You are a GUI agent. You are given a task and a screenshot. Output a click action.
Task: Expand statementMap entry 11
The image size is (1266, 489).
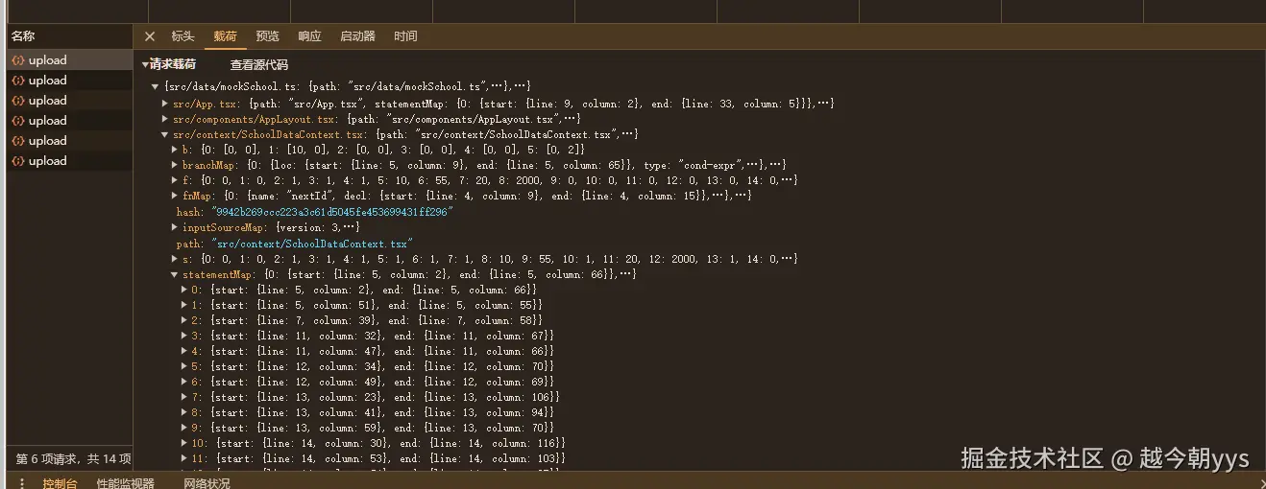coord(184,458)
